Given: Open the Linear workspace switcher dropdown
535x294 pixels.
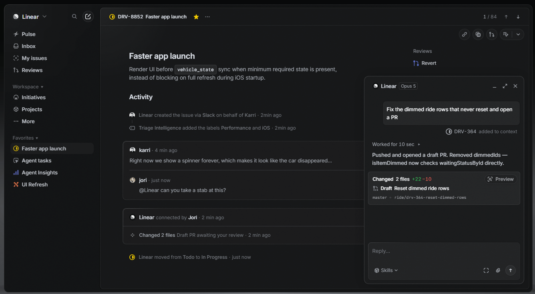Looking at the screenshot, I should 30,17.
